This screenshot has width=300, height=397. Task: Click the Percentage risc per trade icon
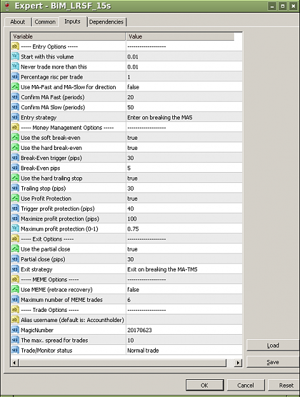15,77
